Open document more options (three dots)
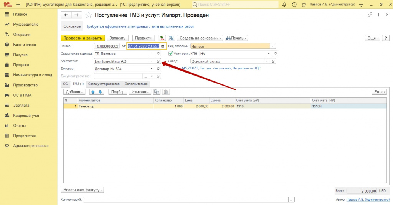 click(379, 15)
